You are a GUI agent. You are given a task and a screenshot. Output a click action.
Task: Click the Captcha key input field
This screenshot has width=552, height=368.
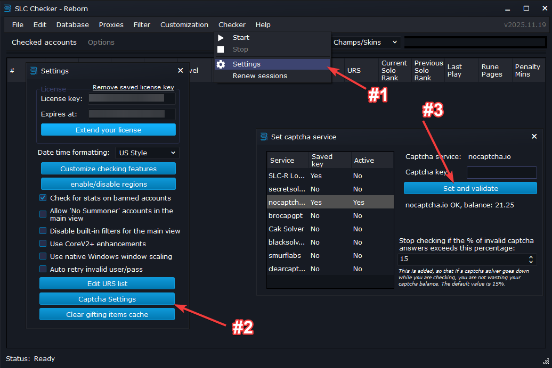point(502,172)
